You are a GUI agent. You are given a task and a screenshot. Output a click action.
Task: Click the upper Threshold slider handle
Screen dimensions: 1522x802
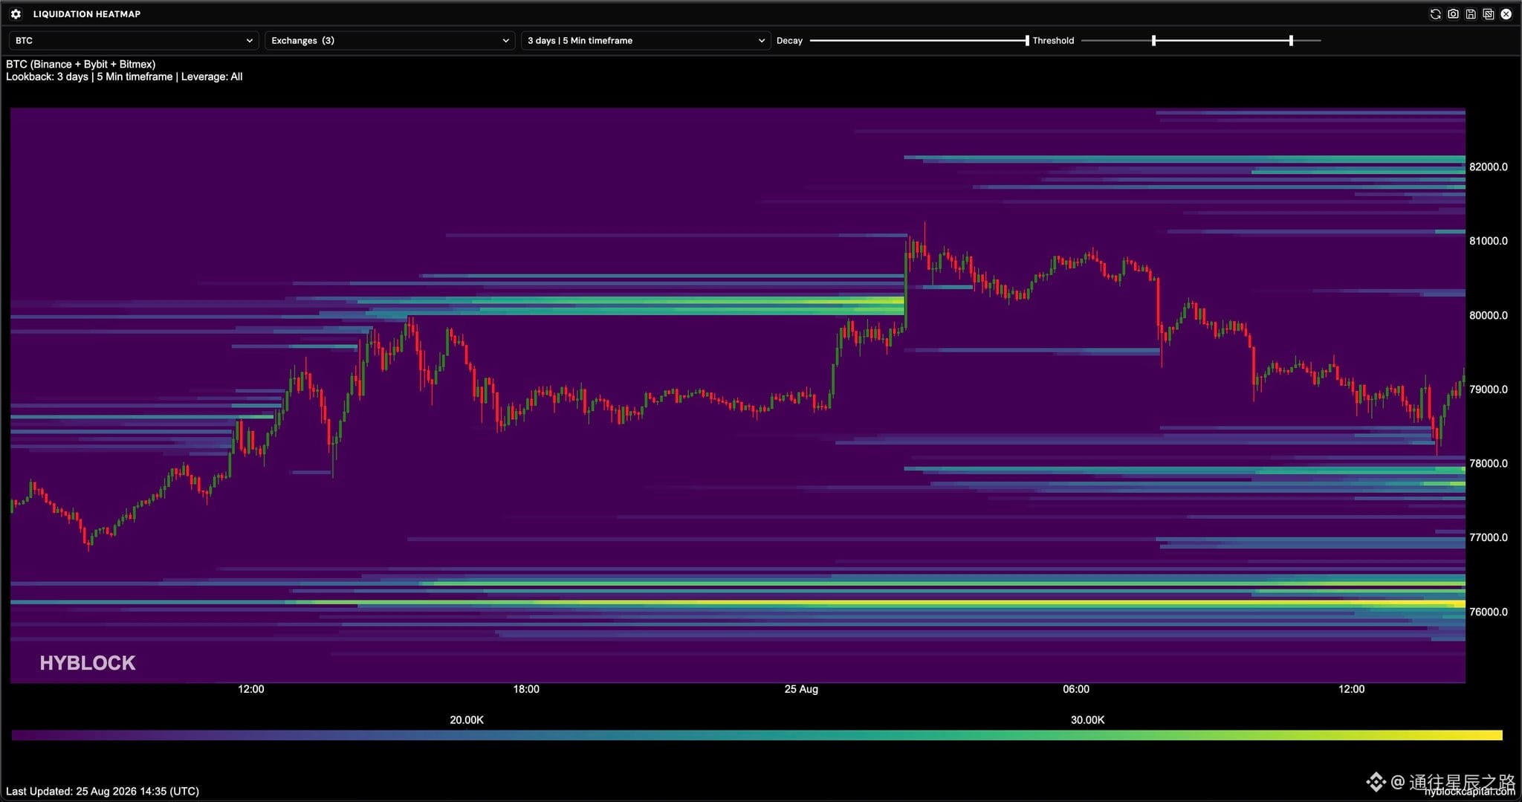(x=1291, y=41)
